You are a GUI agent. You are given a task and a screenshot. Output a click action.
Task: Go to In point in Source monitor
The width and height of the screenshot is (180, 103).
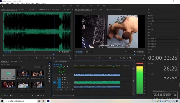pyautogui.click(x=30, y=58)
